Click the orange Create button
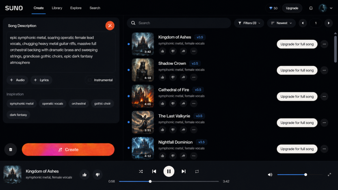The image size is (338, 190). click(68, 149)
